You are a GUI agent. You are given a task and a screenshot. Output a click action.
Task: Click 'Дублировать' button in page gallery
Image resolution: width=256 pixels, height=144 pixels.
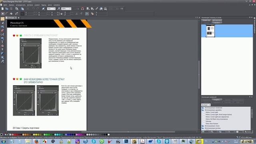217,20
